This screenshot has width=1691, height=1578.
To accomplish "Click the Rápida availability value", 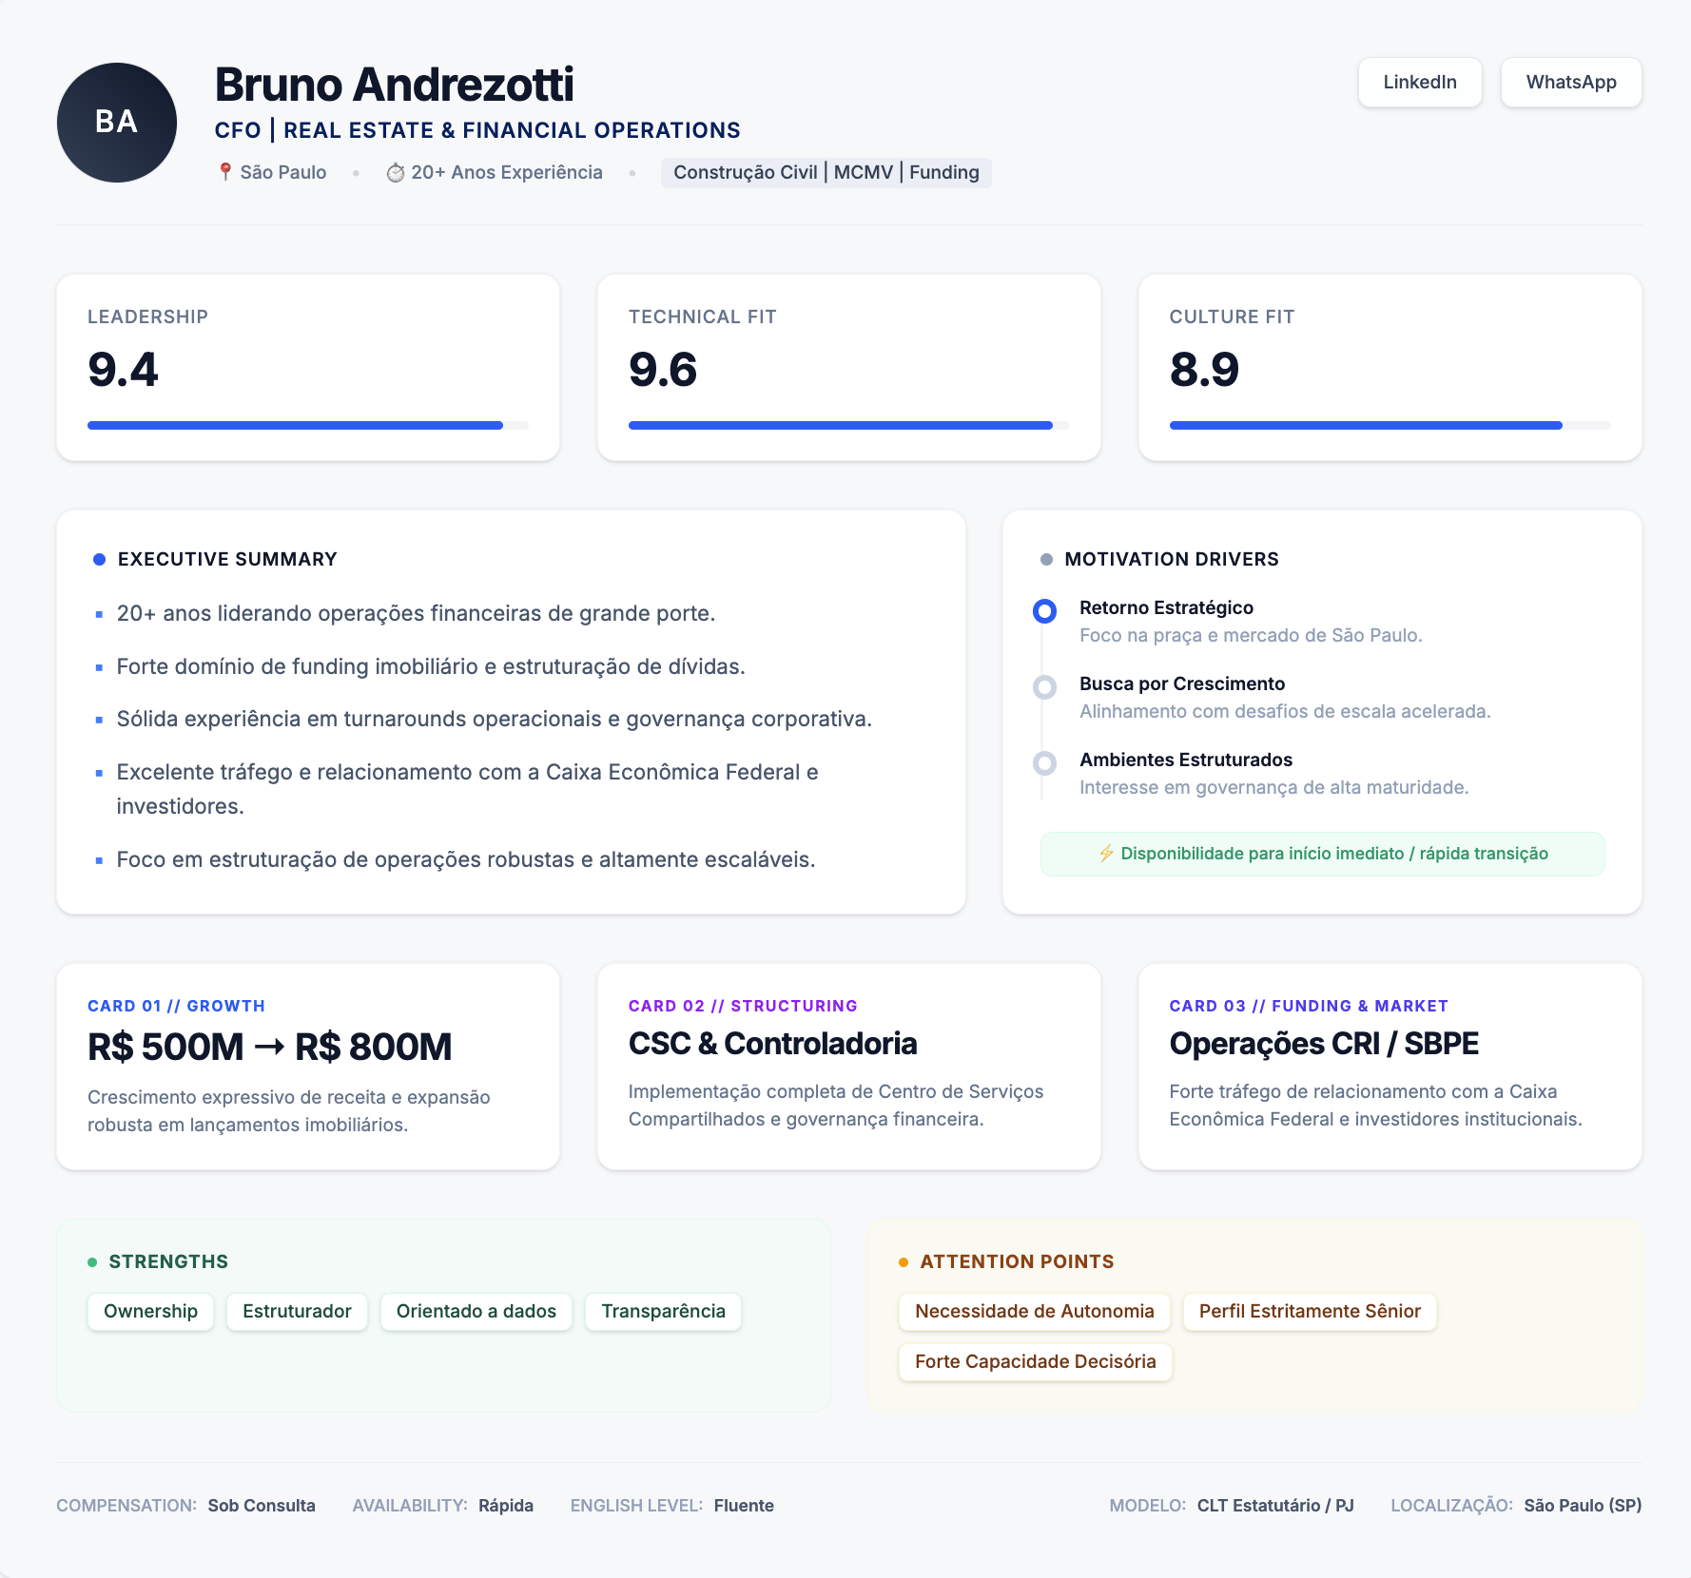I will point(506,1506).
